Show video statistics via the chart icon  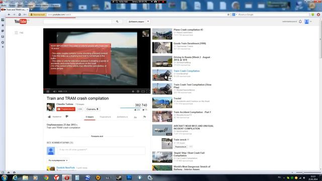[x=135, y=117]
